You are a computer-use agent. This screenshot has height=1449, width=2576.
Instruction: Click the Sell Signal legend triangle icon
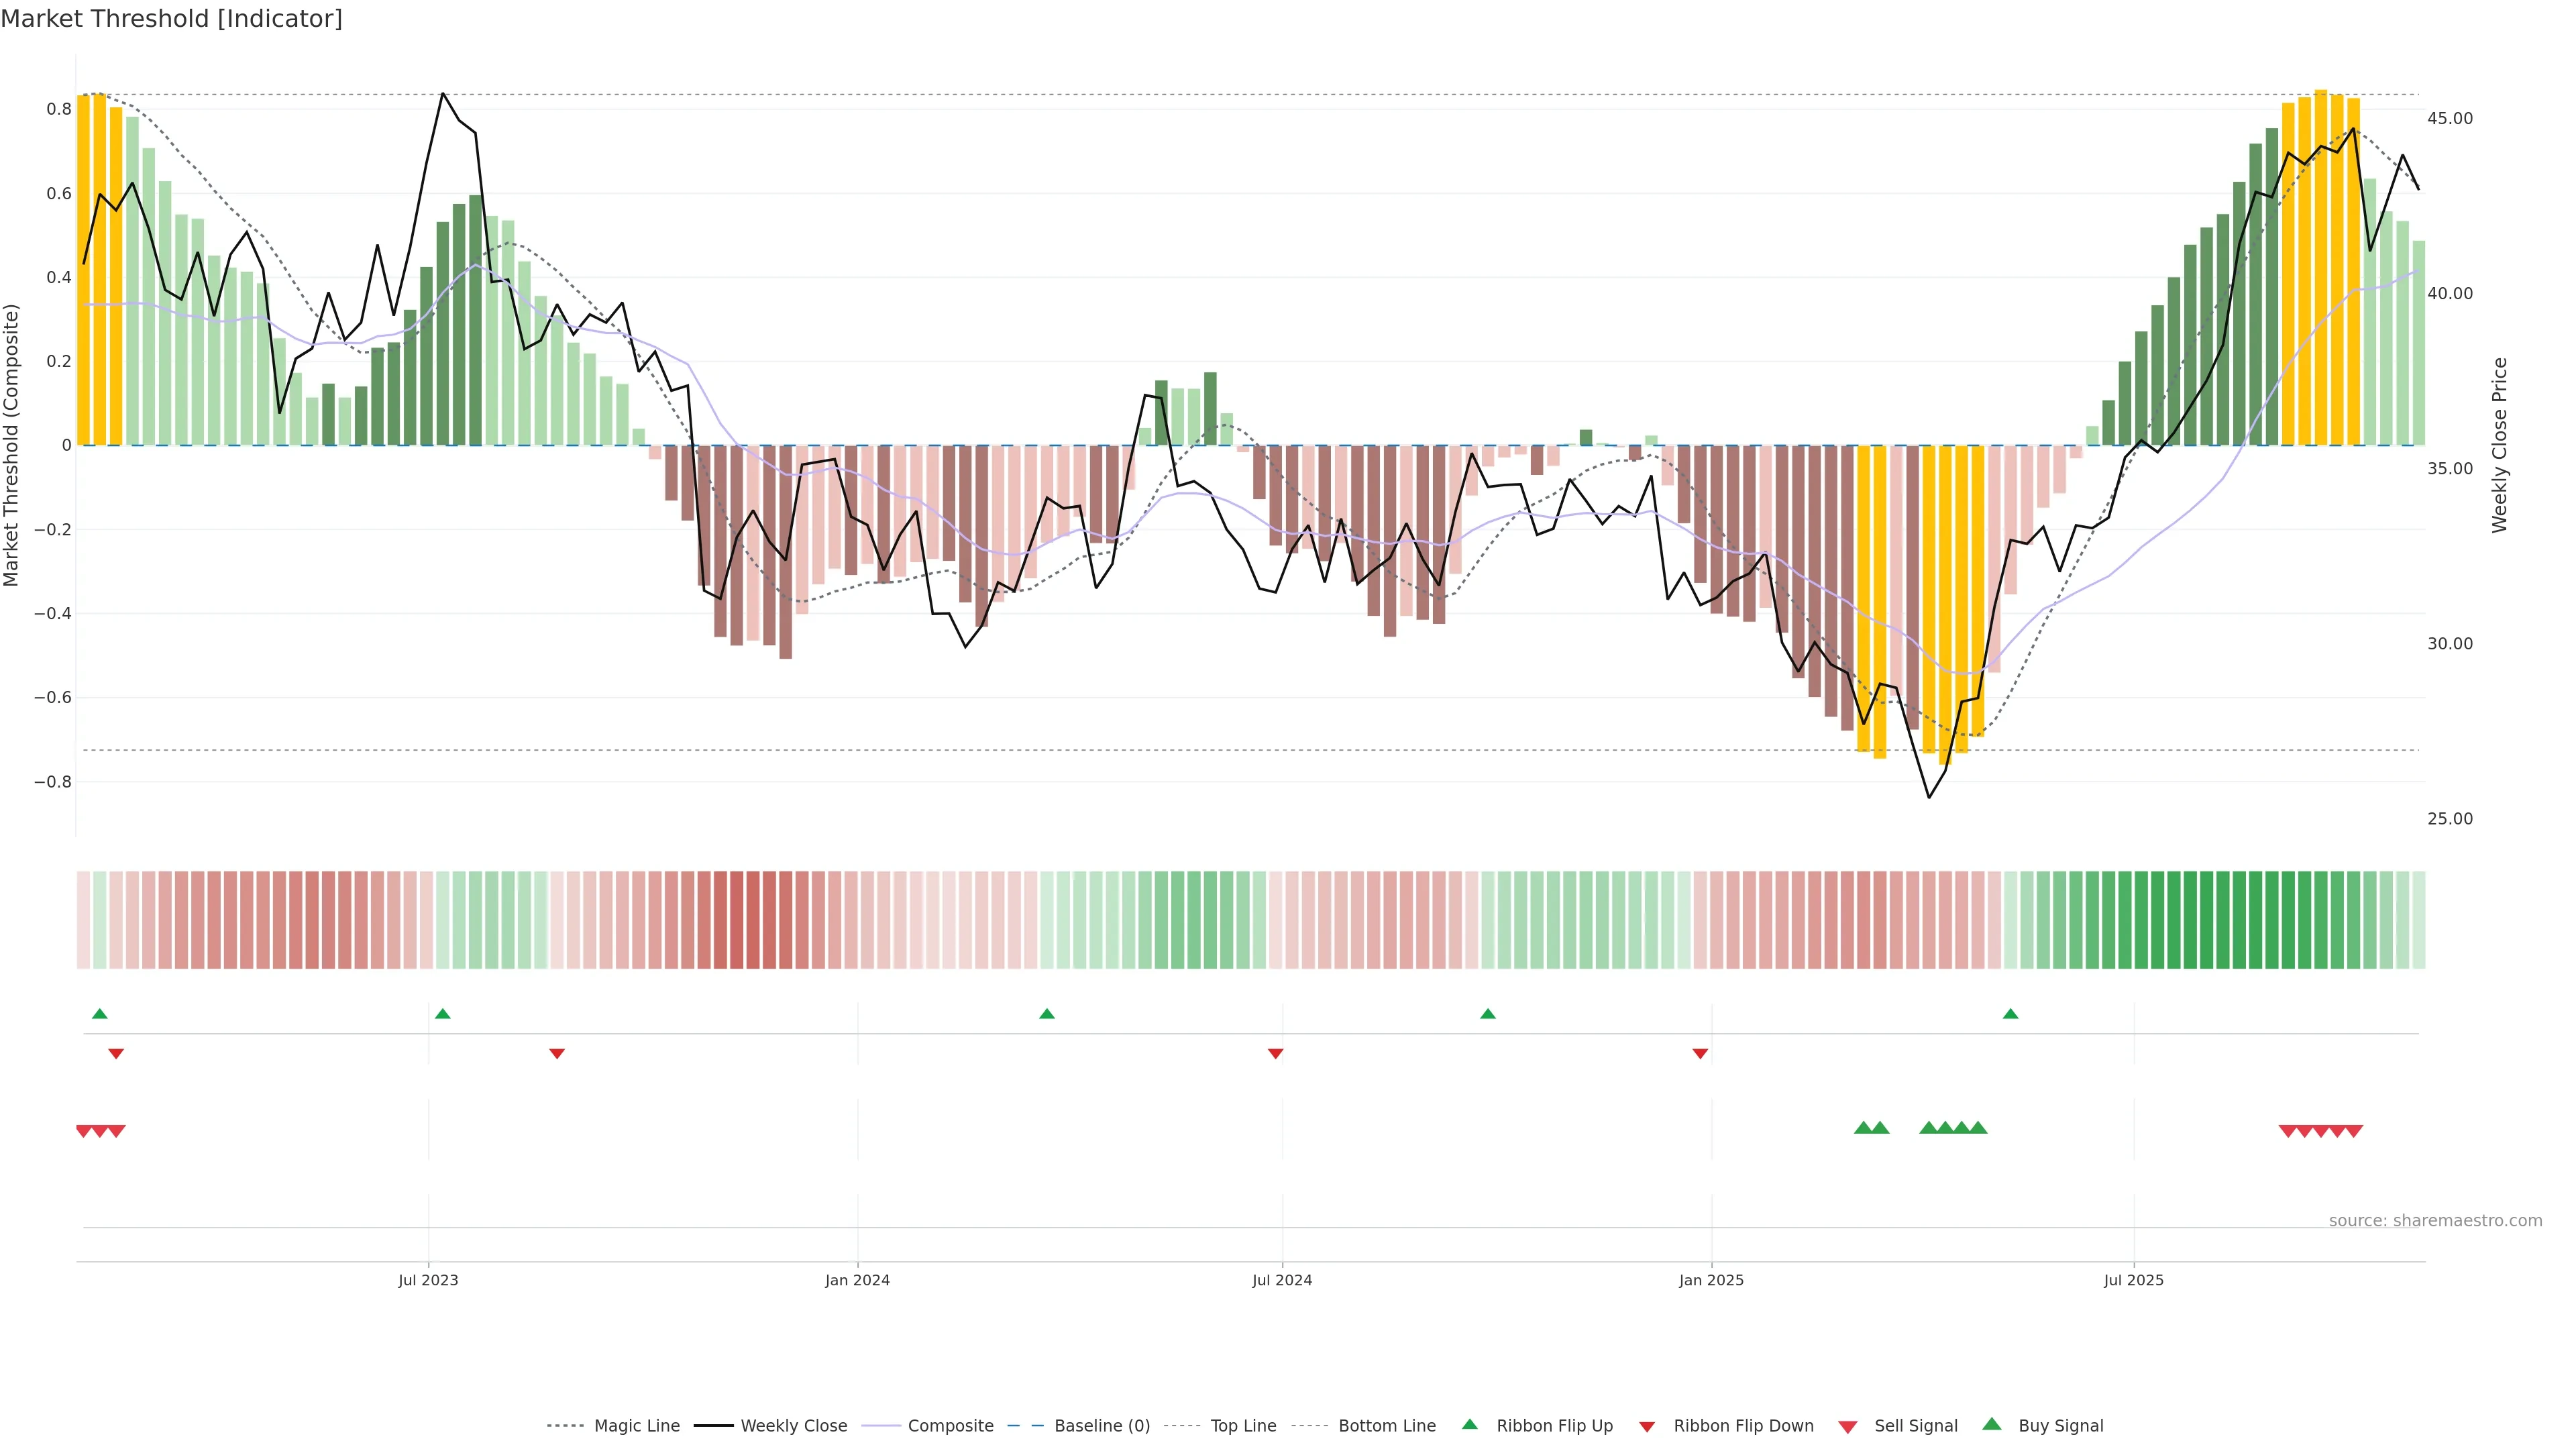pos(1848,1427)
